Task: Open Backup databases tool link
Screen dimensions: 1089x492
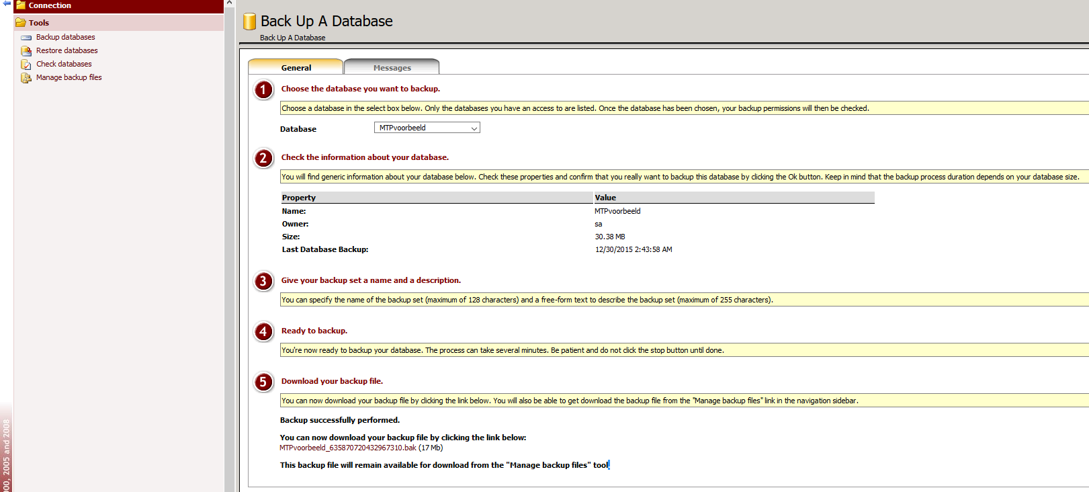Action: [66, 38]
